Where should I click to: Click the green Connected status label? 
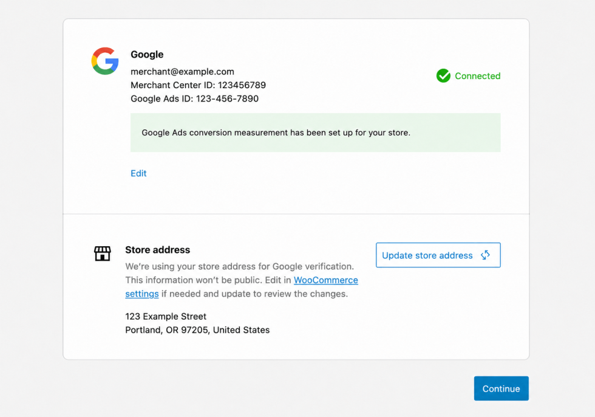pyautogui.click(x=477, y=76)
